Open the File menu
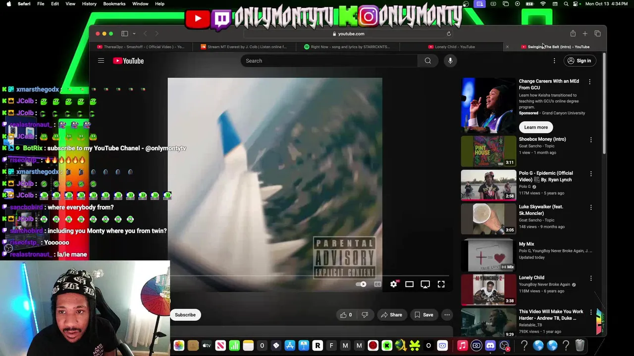The height and width of the screenshot is (356, 634). pyautogui.click(x=41, y=3)
